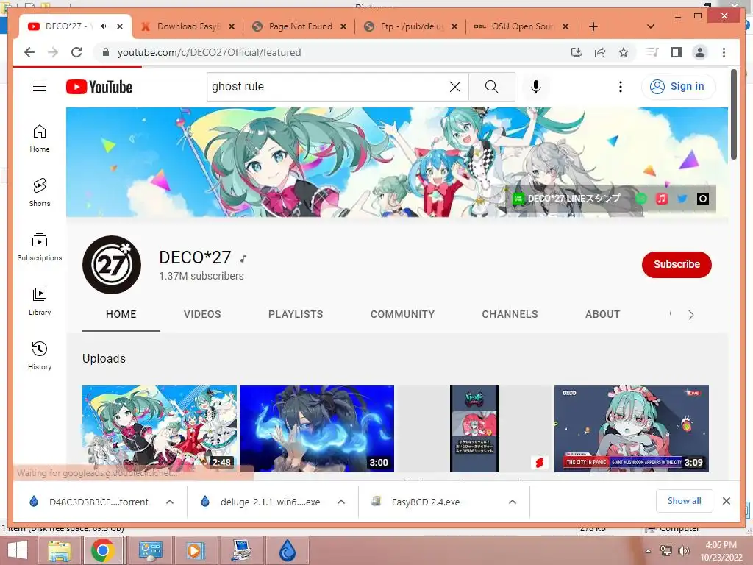Open the channel COMMUNITY tab

pos(402,314)
